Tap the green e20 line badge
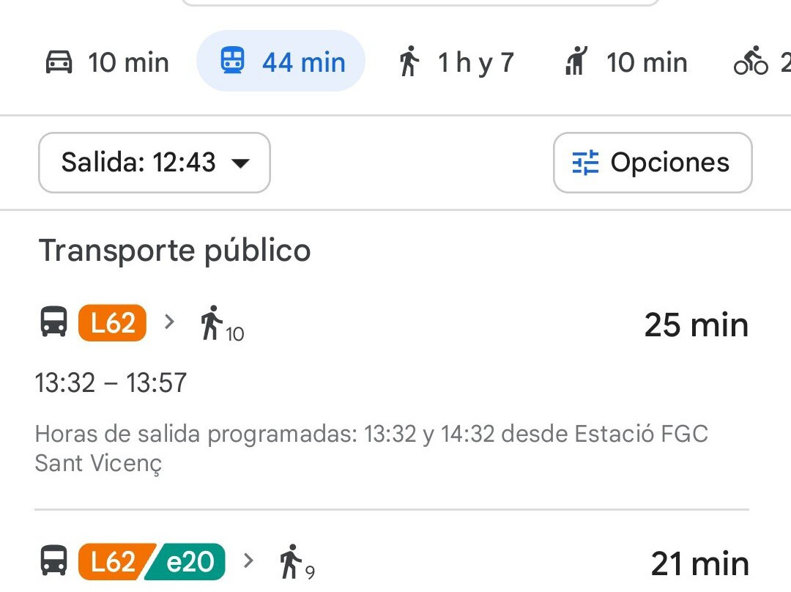The height and width of the screenshot is (592, 791). 188,562
